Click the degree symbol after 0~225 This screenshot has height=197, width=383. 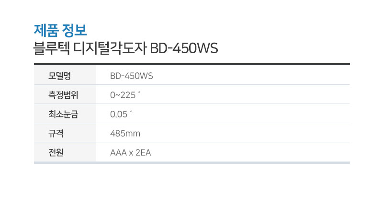pos(139,93)
